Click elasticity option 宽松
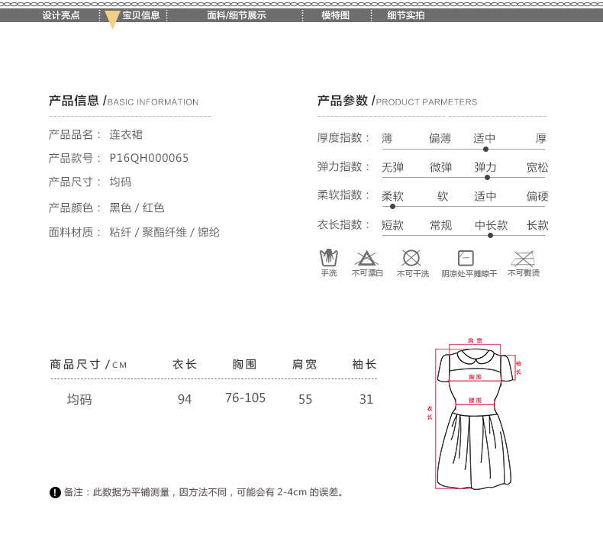This screenshot has height=541, width=603. point(537,167)
